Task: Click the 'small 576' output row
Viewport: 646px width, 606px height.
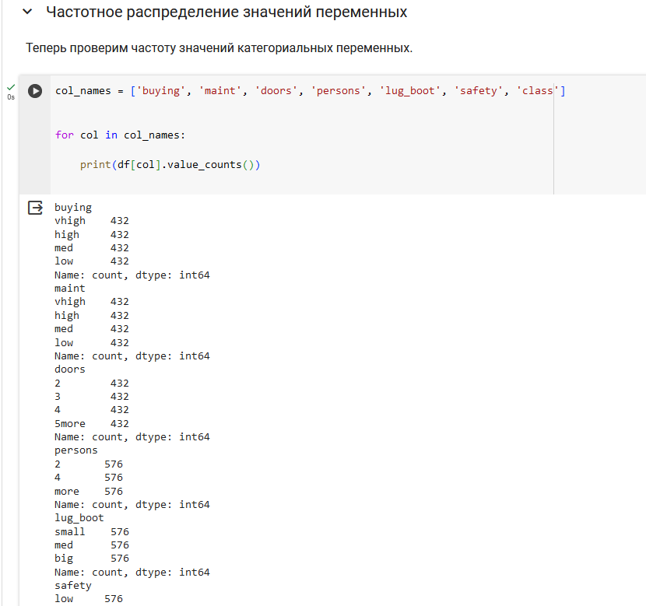Action: click(92, 531)
